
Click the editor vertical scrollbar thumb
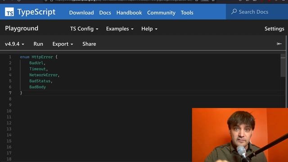pyautogui.click(x=283, y=65)
